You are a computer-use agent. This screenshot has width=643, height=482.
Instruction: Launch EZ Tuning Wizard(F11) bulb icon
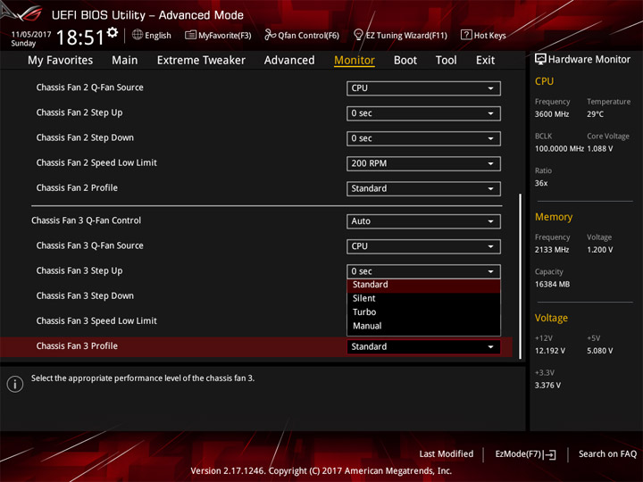358,35
